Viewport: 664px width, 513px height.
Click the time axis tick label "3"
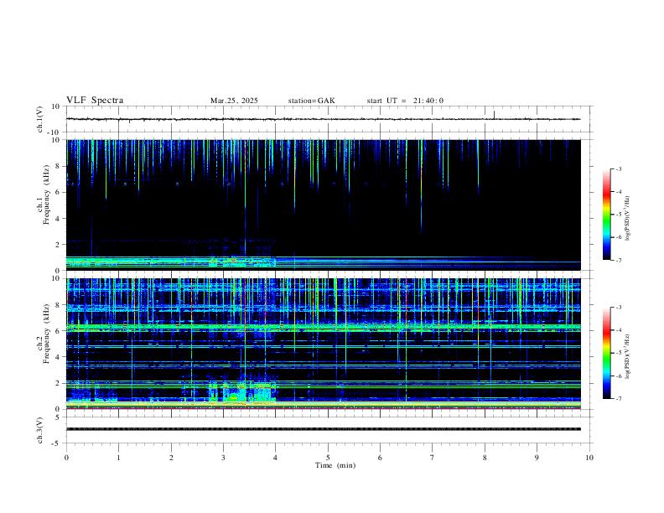(x=223, y=458)
